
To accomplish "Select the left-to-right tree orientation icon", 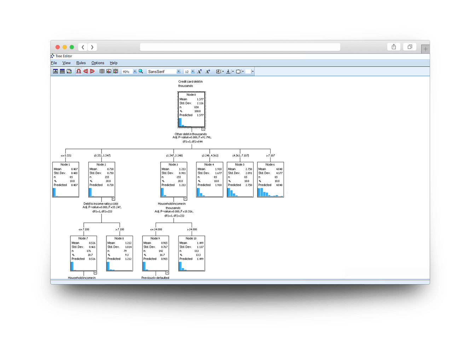I will pos(85,71).
